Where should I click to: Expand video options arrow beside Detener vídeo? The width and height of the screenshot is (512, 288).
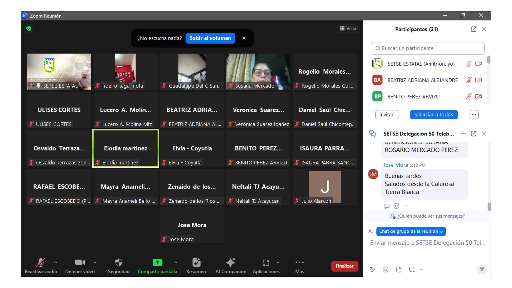tap(95, 263)
